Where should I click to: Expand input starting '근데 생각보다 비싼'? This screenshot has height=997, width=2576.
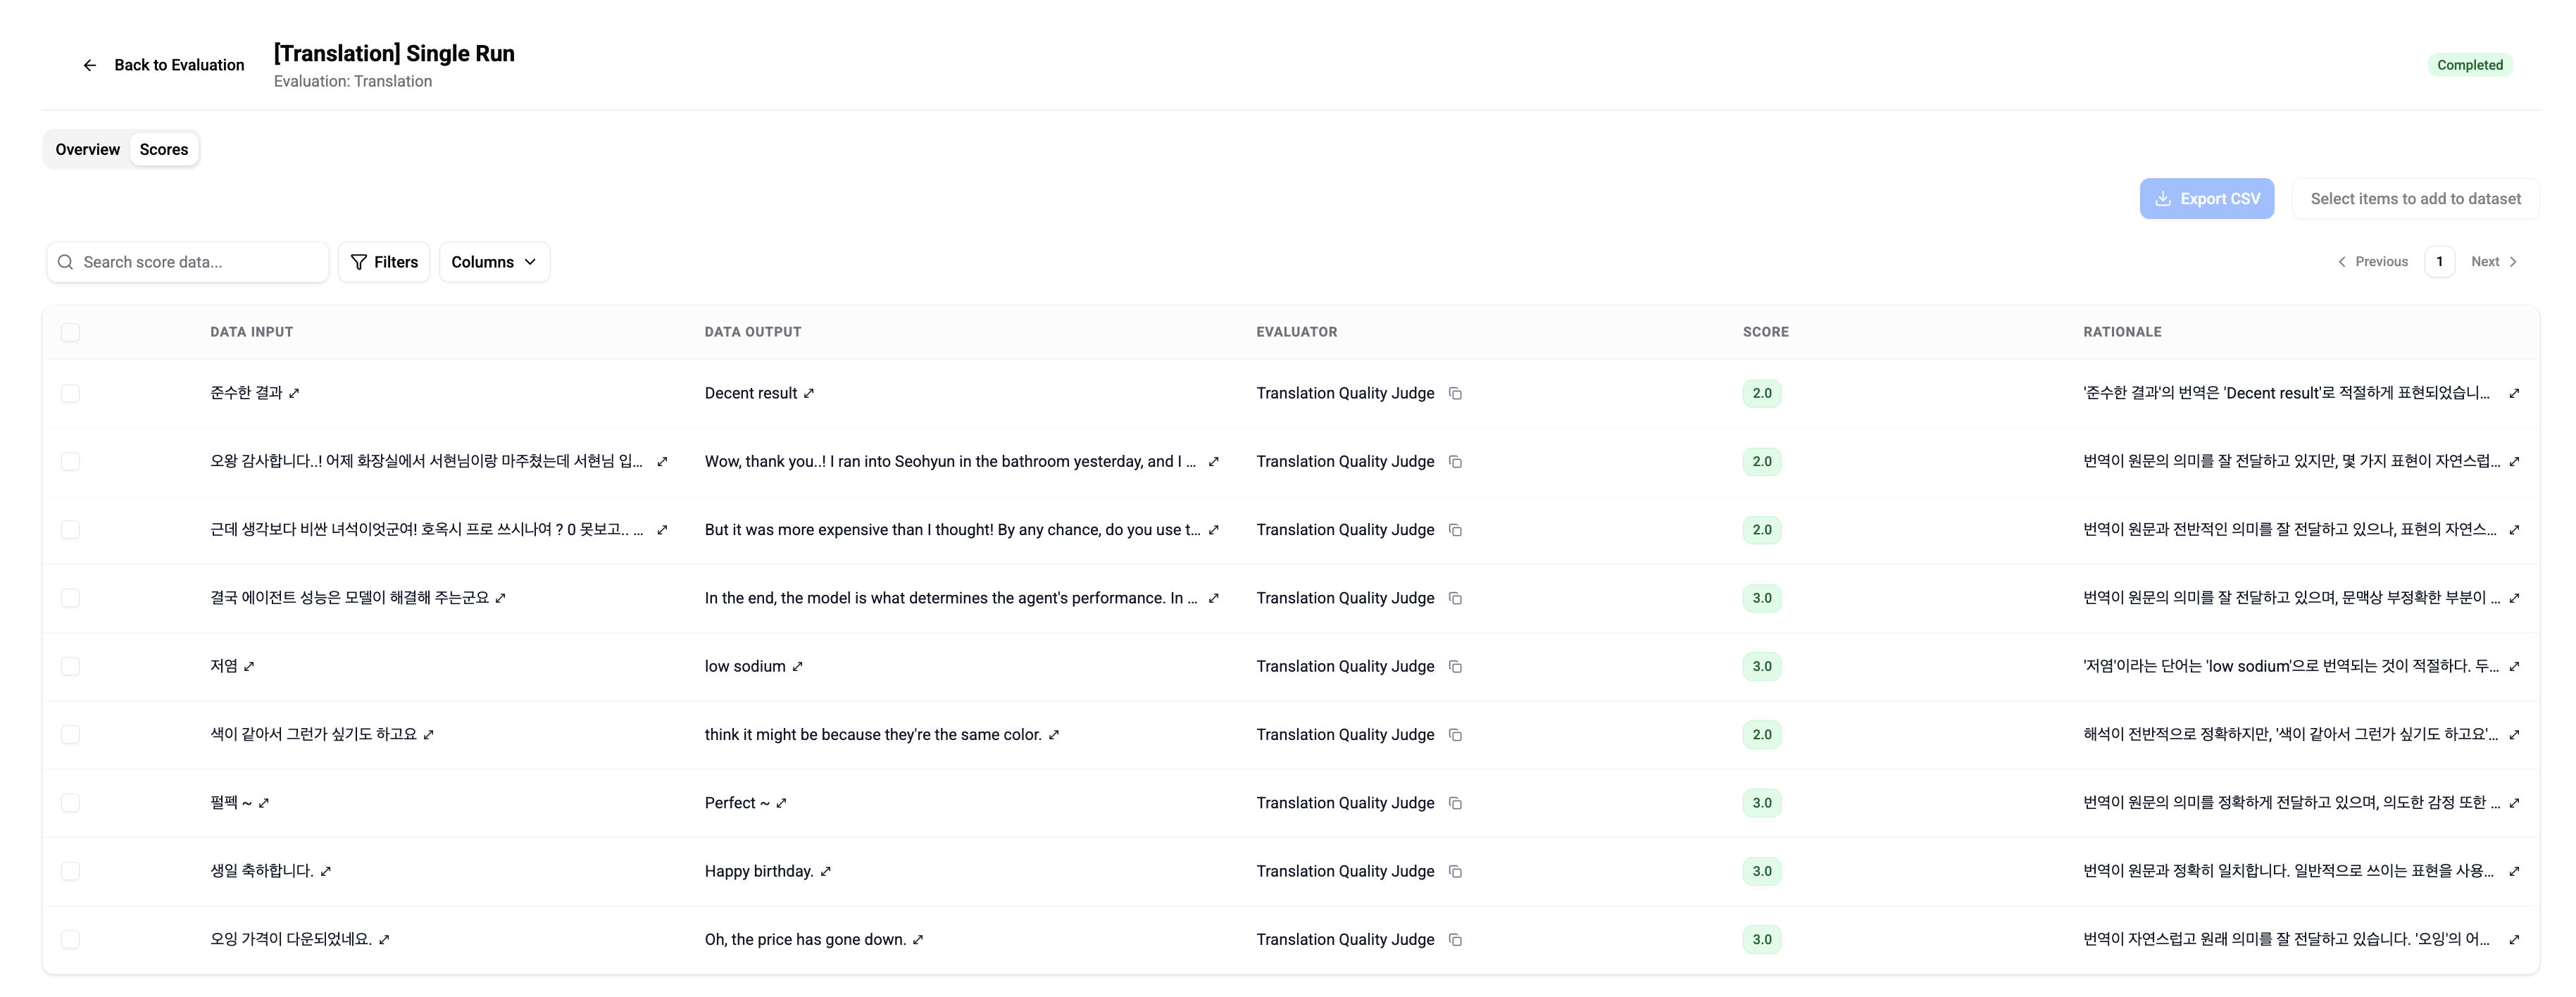coord(662,530)
